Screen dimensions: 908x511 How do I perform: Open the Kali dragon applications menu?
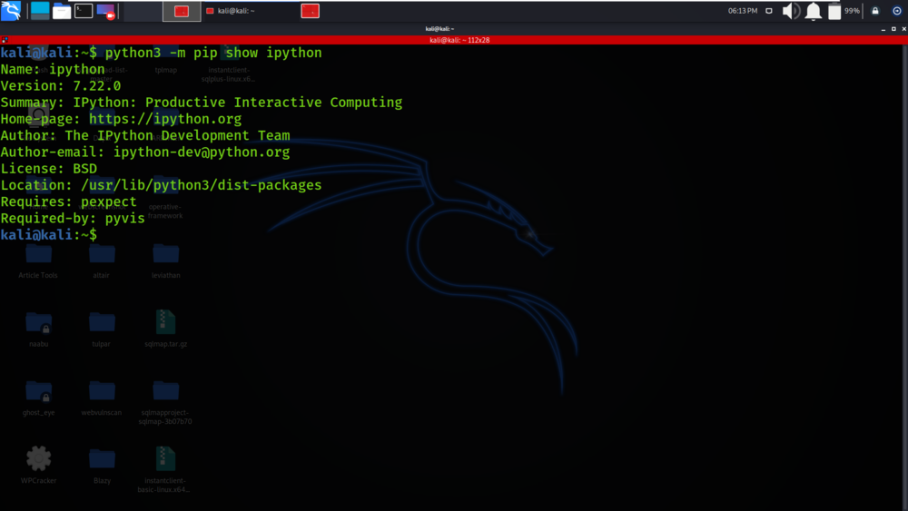(11, 10)
